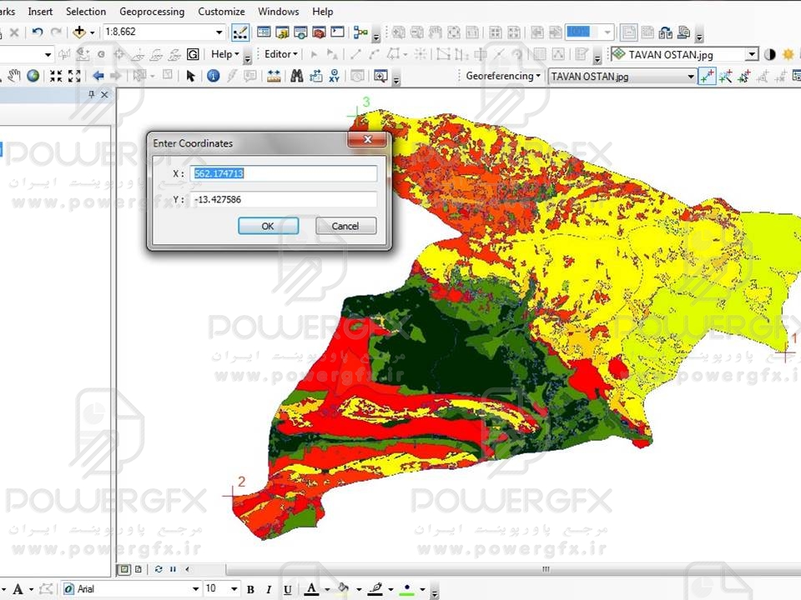Screen dimensions: 801x600
Task: Select the Identify tool
Action: (x=213, y=76)
